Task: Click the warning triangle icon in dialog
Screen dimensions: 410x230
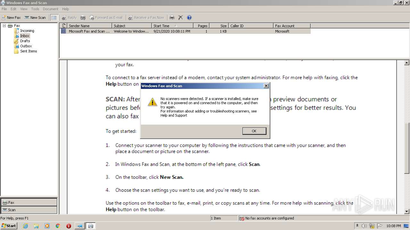Action: pyautogui.click(x=152, y=102)
